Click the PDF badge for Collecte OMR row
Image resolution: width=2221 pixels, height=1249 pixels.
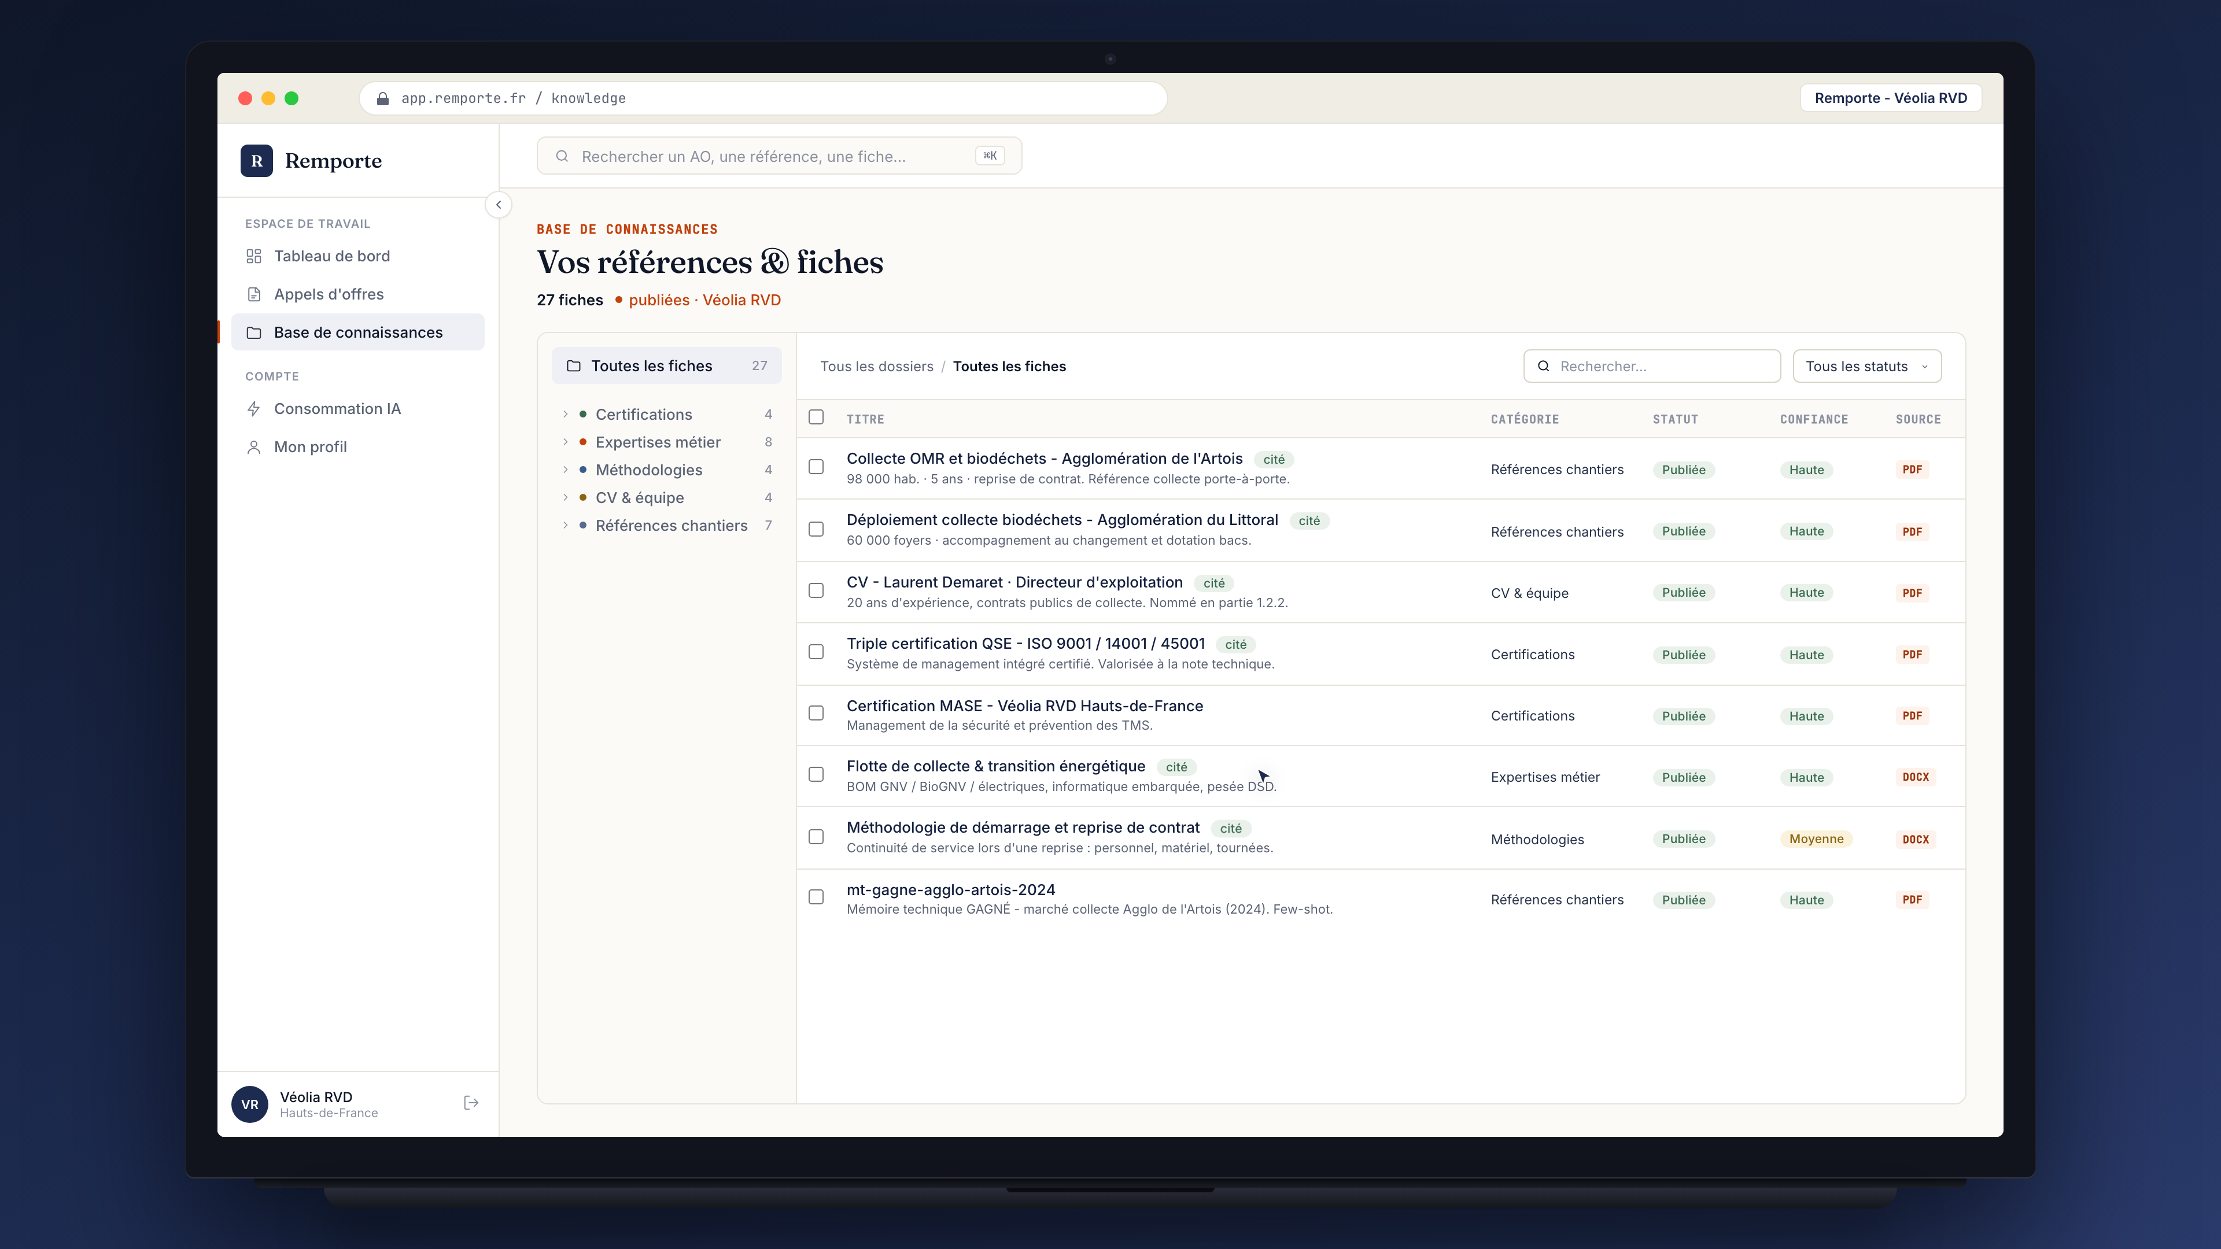pos(1912,470)
